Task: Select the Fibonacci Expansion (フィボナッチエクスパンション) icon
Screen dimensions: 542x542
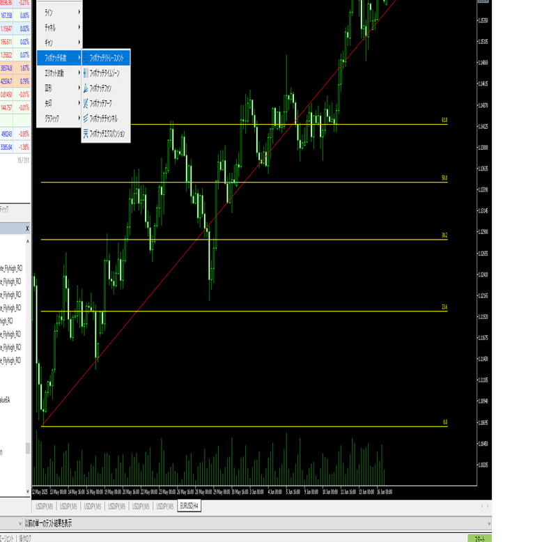Action: 86,134
